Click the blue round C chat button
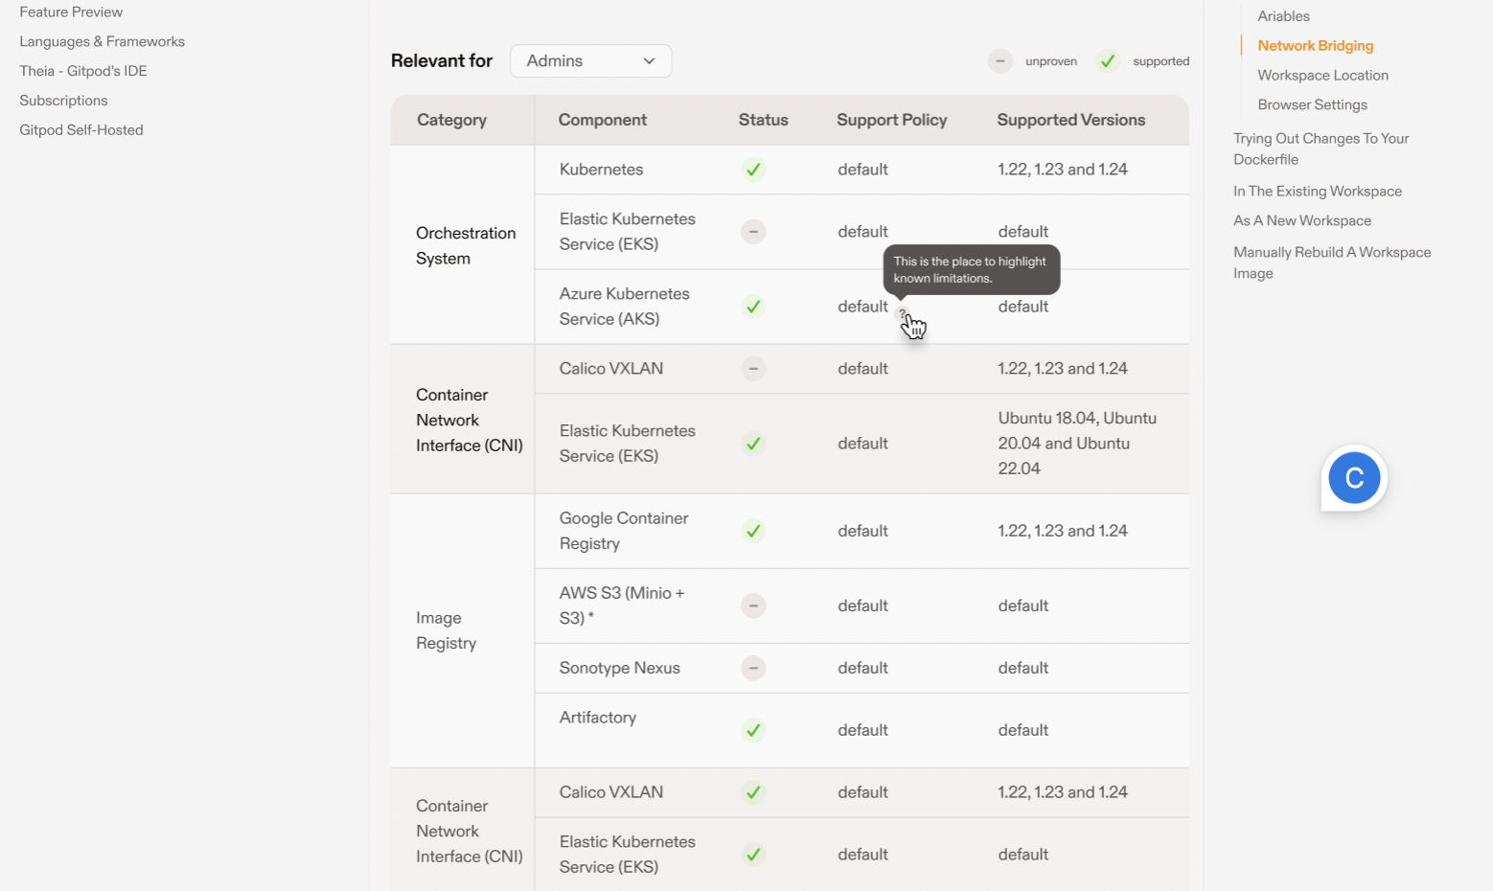Image resolution: width=1493 pixels, height=891 pixels. point(1353,478)
